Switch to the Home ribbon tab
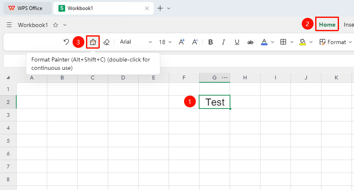Image resolution: width=354 pixels, height=190 pixels. (327, 25)
